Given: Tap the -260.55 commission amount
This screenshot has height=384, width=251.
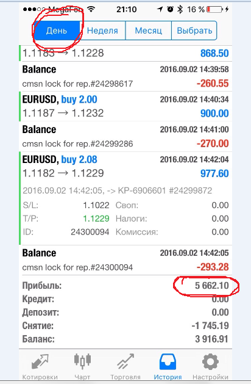Looking at the screenshot, I should point(213,84).
